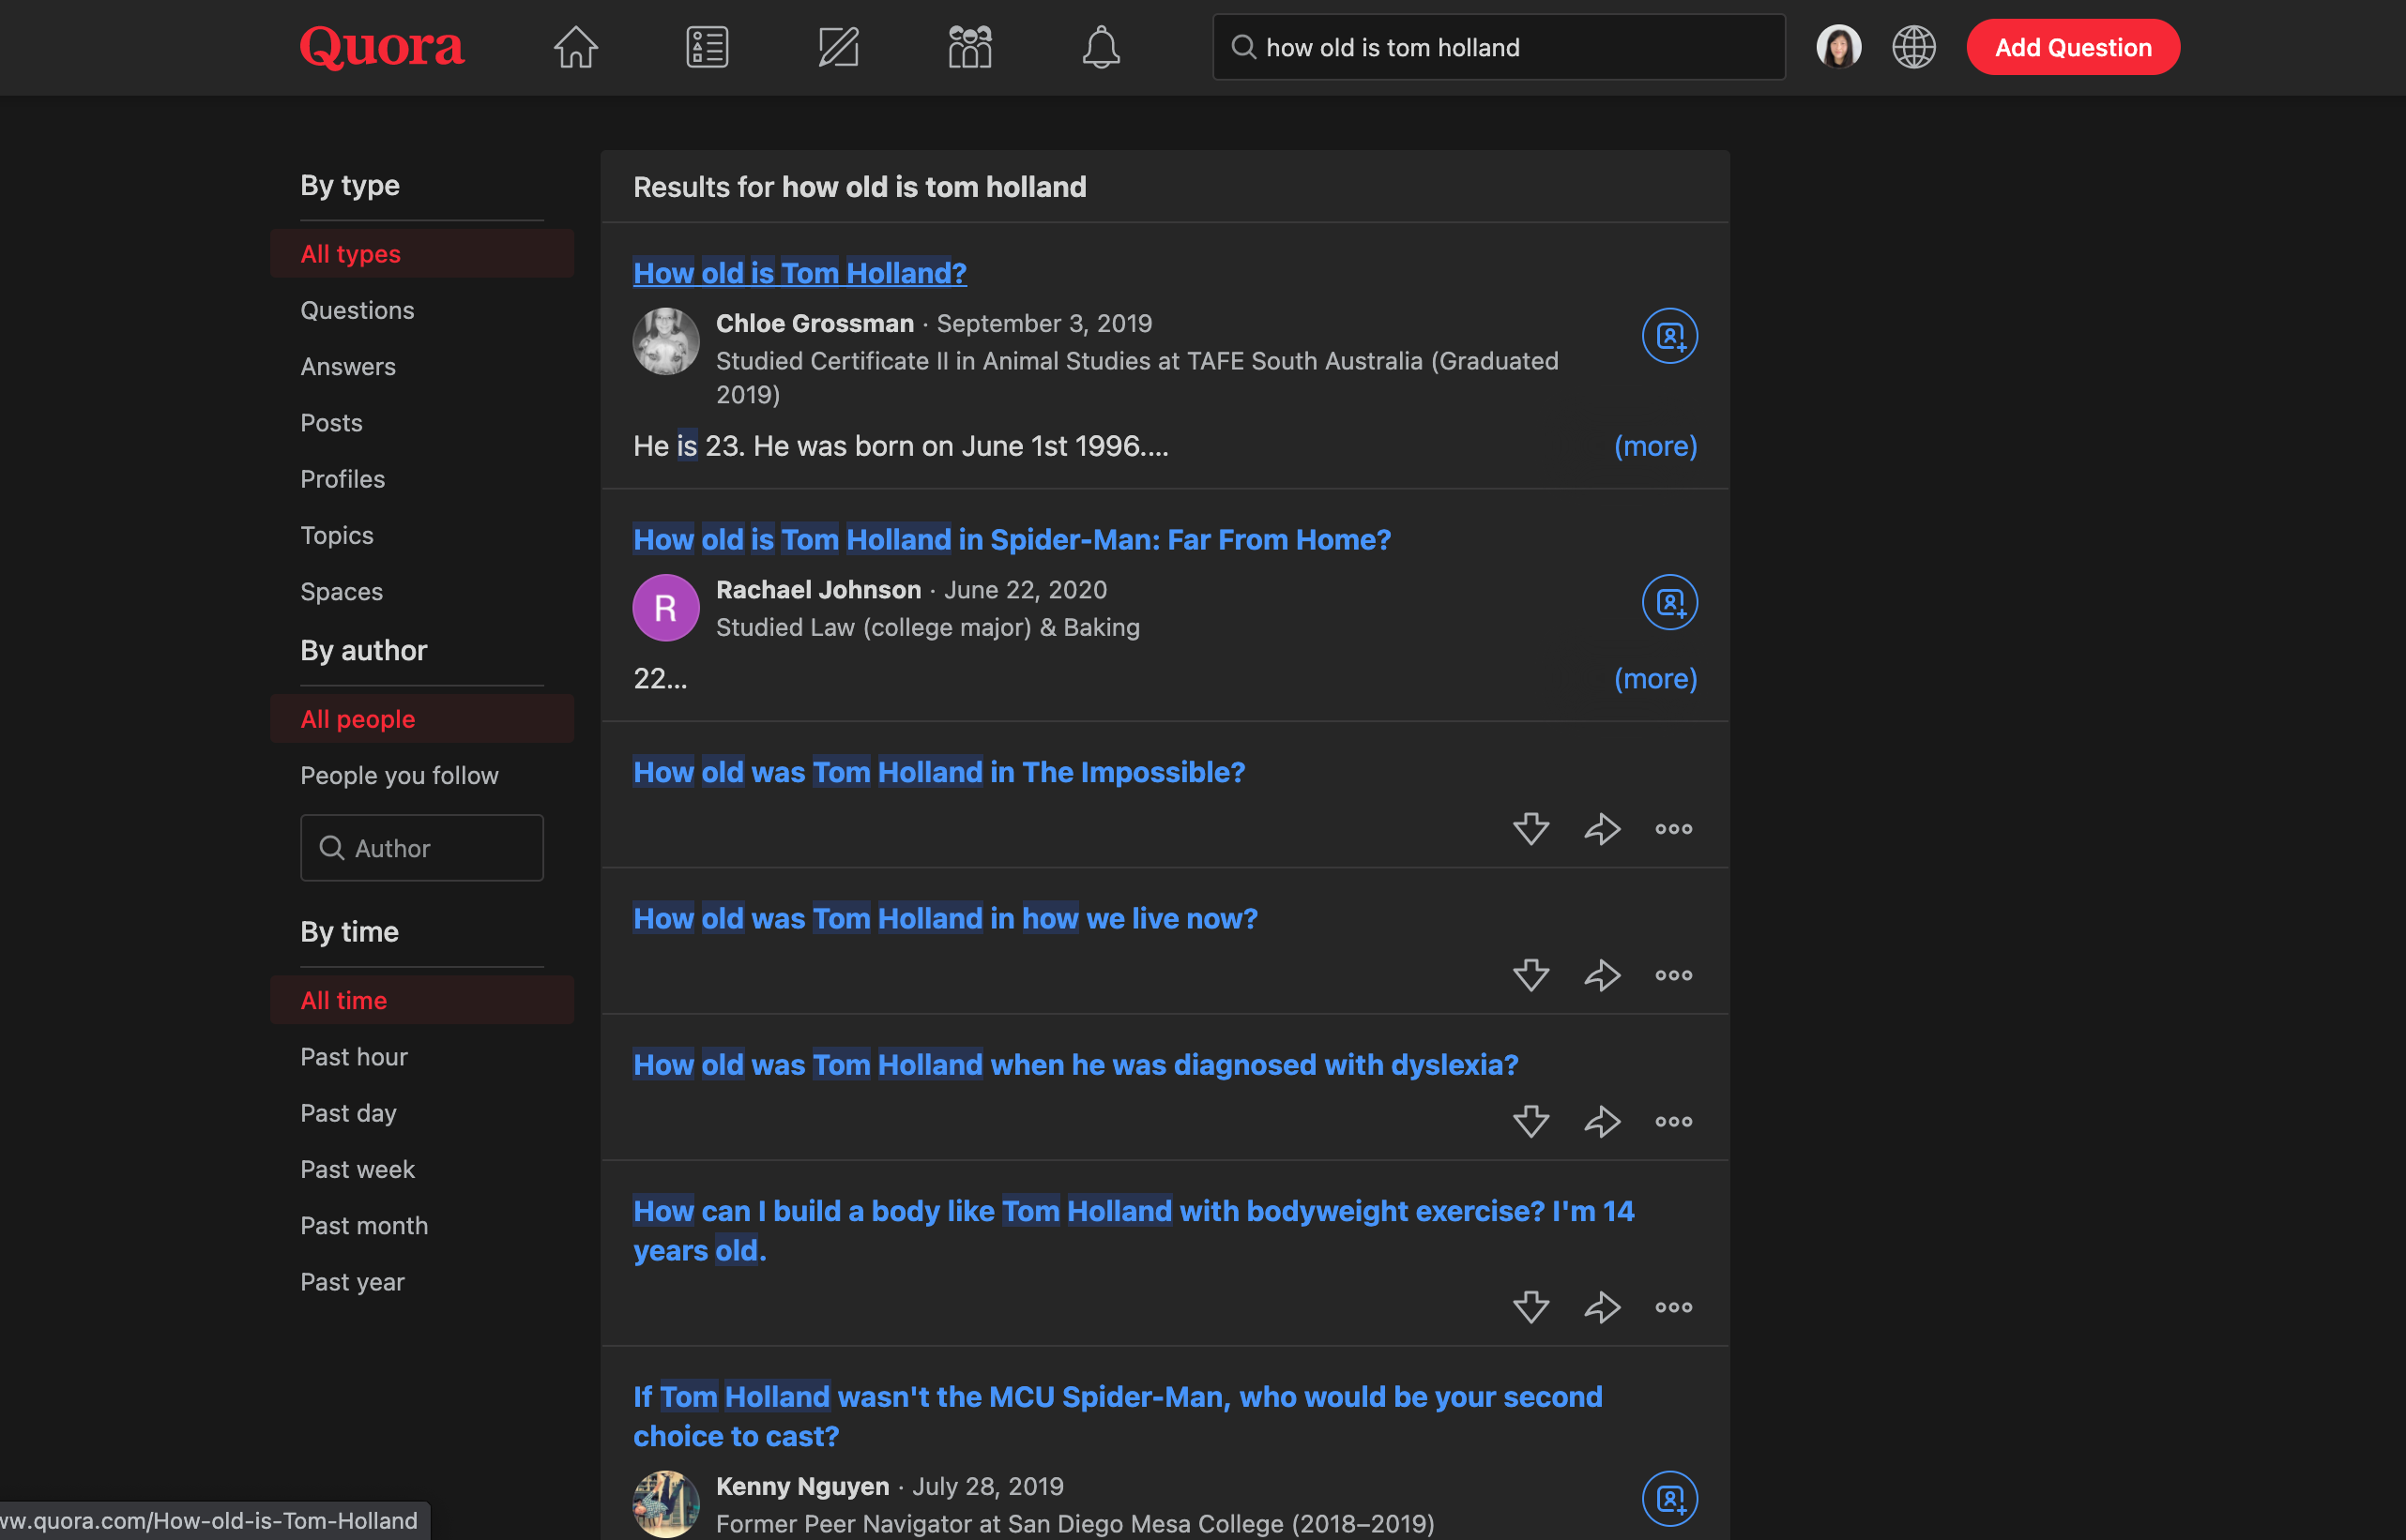Share the dyslexia question using the share icon

click(x=1601, y=1121)
